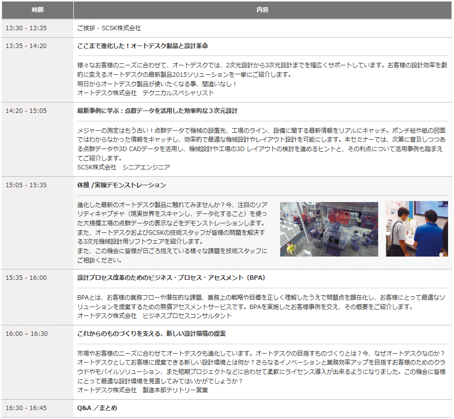The width and height of the screenshot is (454, 419).
Task: Click the 製造本部テリトリー営業 speaker line
Action: click(143, 390)
